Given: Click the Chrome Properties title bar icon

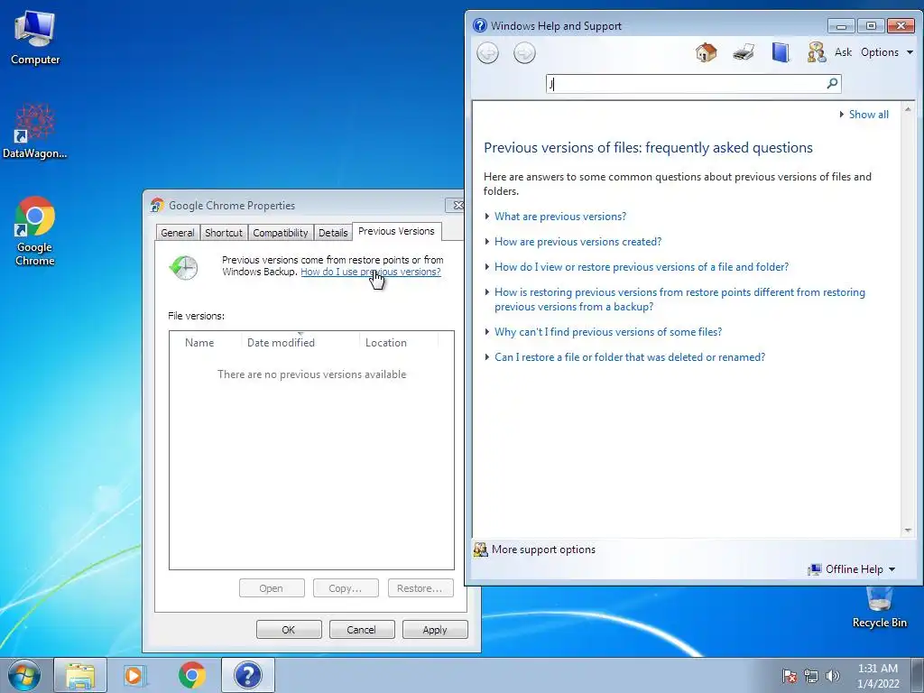Looking at the screenshot, I should (x=157, y=205).
